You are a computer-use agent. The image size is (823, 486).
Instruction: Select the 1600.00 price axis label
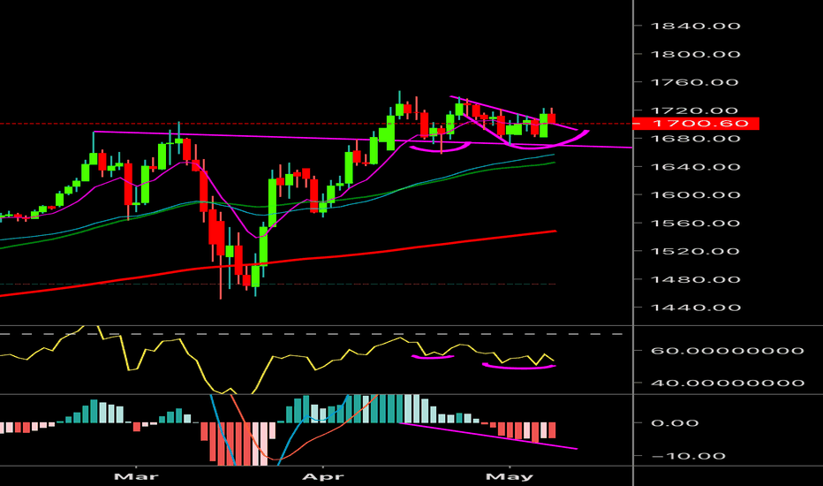click(696, 195)
